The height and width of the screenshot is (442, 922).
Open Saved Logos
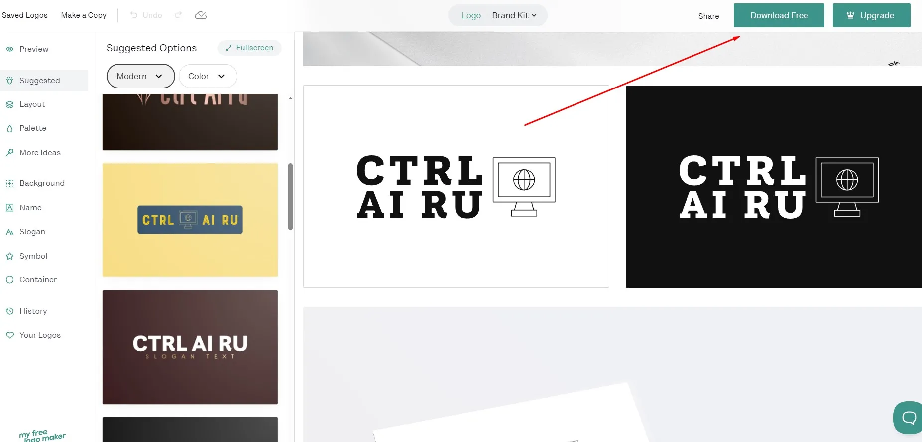point(25,15)
